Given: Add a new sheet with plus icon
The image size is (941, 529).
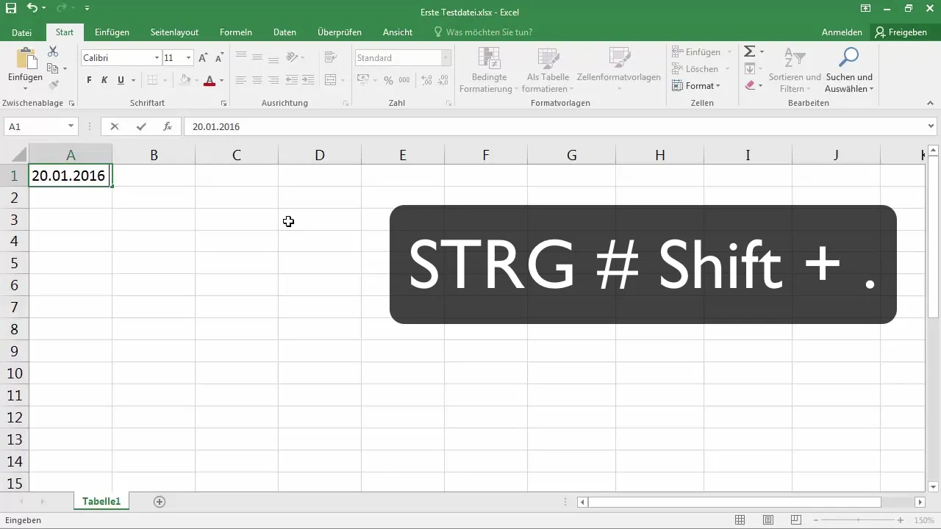Looking at the screenshot, I should click(160, 502).
